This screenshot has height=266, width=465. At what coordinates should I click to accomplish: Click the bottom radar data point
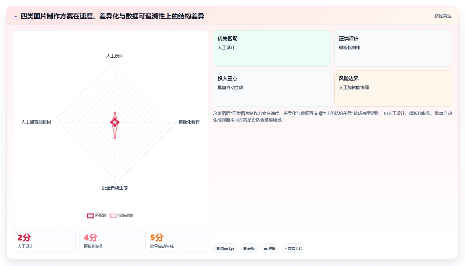(x=115, y=138)
